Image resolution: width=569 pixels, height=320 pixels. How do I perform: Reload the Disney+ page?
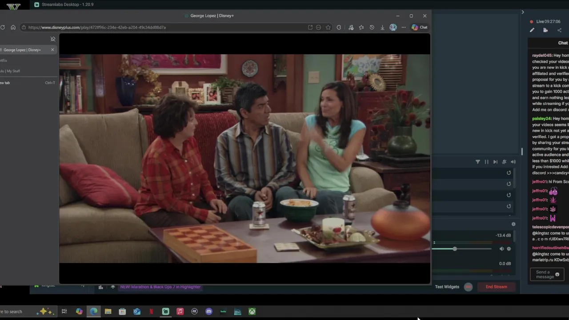coord(3,27)
